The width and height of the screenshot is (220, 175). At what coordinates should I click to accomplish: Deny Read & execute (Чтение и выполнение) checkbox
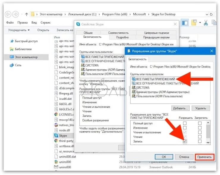click(200, 132)
